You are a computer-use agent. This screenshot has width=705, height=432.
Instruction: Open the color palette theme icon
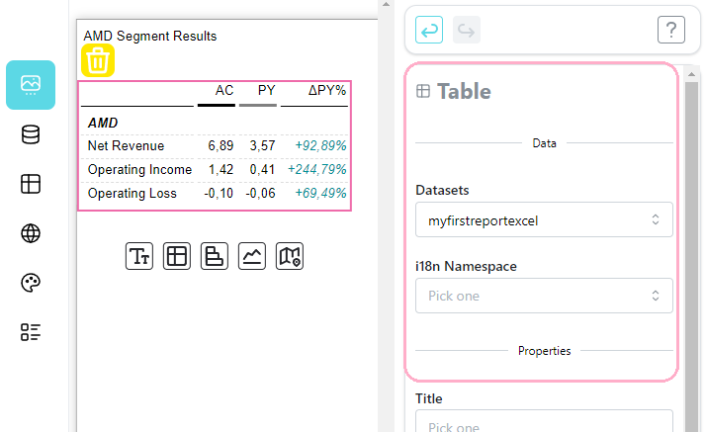click(x=31, y=283)
